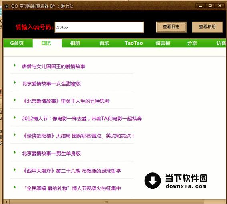Click the horizontal scrollbar thumb

click(106, 202)
